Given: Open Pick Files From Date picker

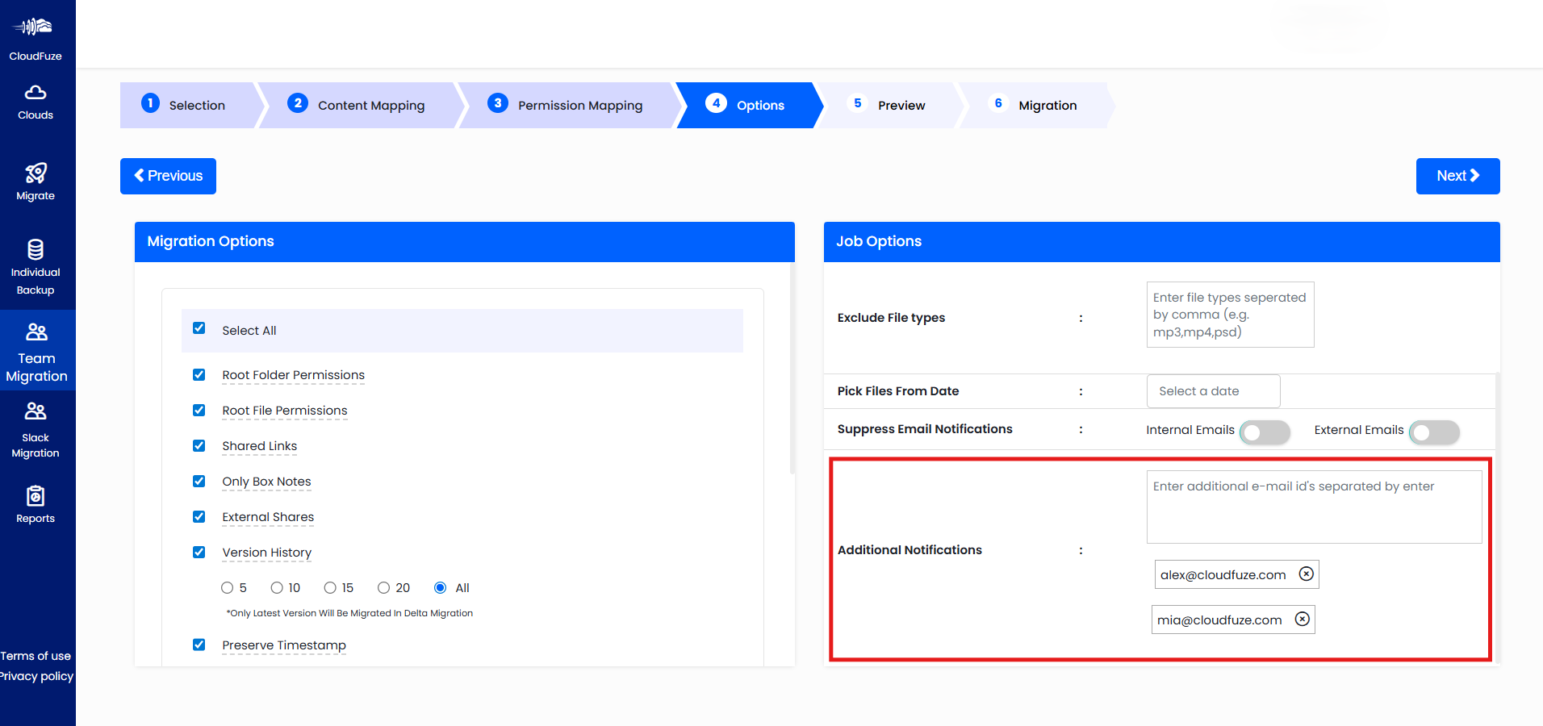Looking at the screenshot, I should point(1212,391).
